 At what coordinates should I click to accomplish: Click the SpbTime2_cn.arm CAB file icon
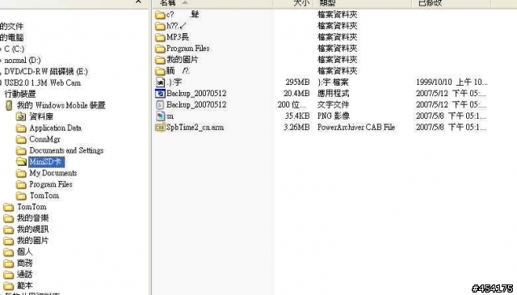[x=160, y=127]
